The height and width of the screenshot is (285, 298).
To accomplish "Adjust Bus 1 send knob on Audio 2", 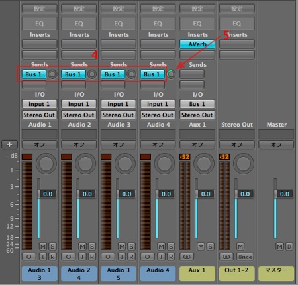I will coord(92,74).
